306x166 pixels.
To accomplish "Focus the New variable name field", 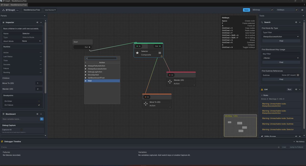I will pyautogui.click(x=21, y=119).
